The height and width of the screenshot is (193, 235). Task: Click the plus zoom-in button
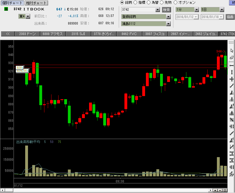coord(215,190)
